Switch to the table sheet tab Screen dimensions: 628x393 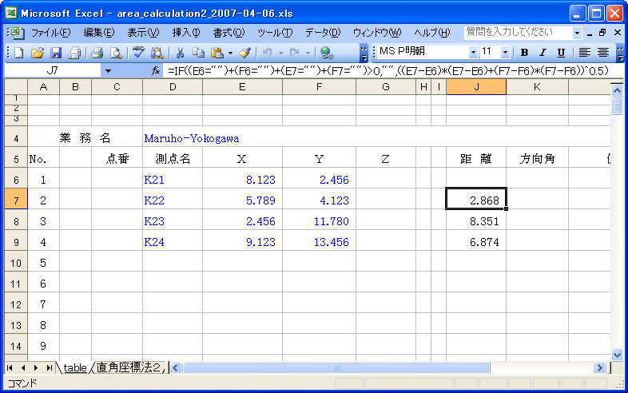coord(75,367)
